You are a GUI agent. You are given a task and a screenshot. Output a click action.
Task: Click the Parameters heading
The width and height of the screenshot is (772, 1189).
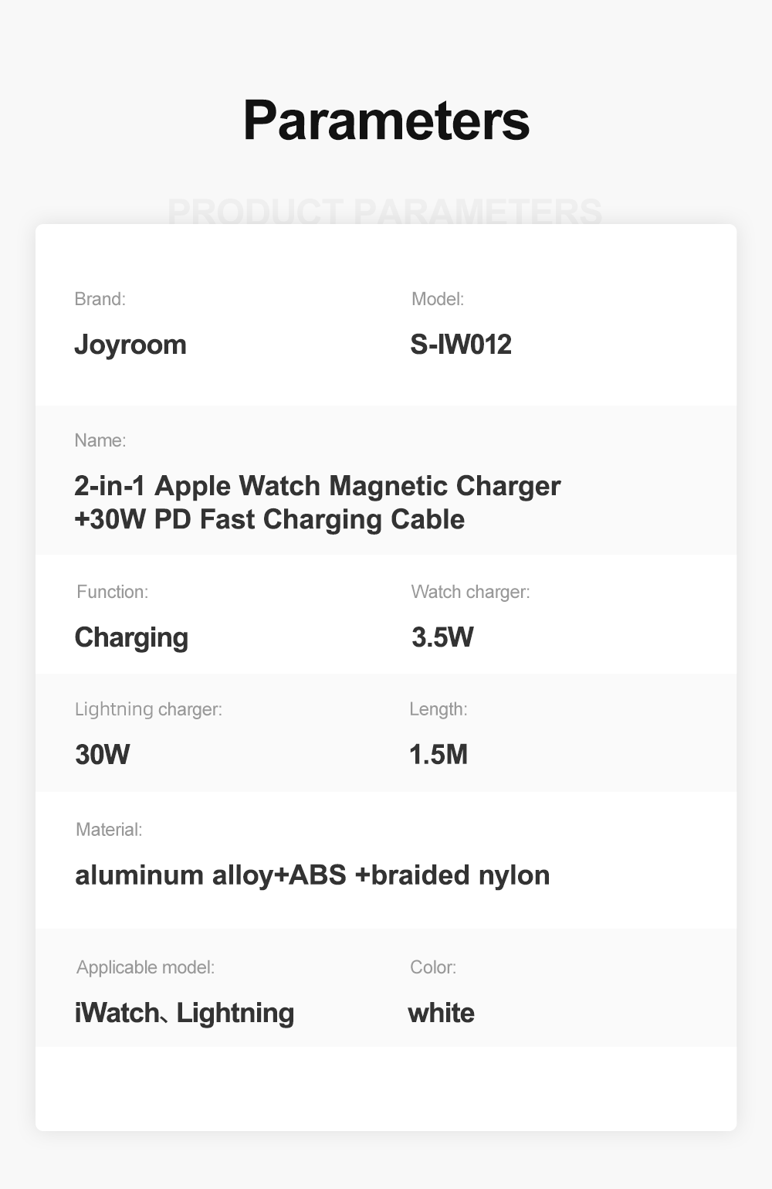point(386,121)
